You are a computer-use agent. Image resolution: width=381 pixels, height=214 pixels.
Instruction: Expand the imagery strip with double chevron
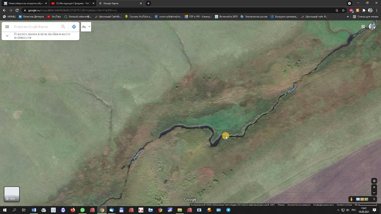click(x=374, y=199)
